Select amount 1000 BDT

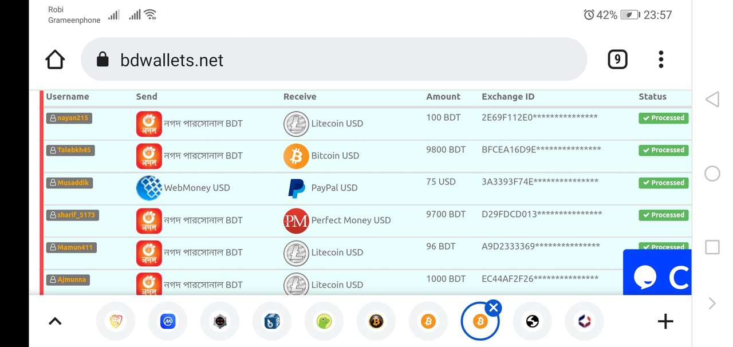446,279
